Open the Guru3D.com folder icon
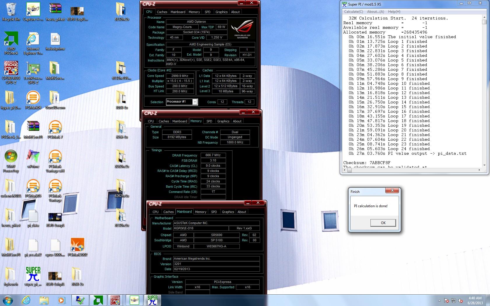The height and width of the screenshot is (306, 490). click(x=55, y=100)
